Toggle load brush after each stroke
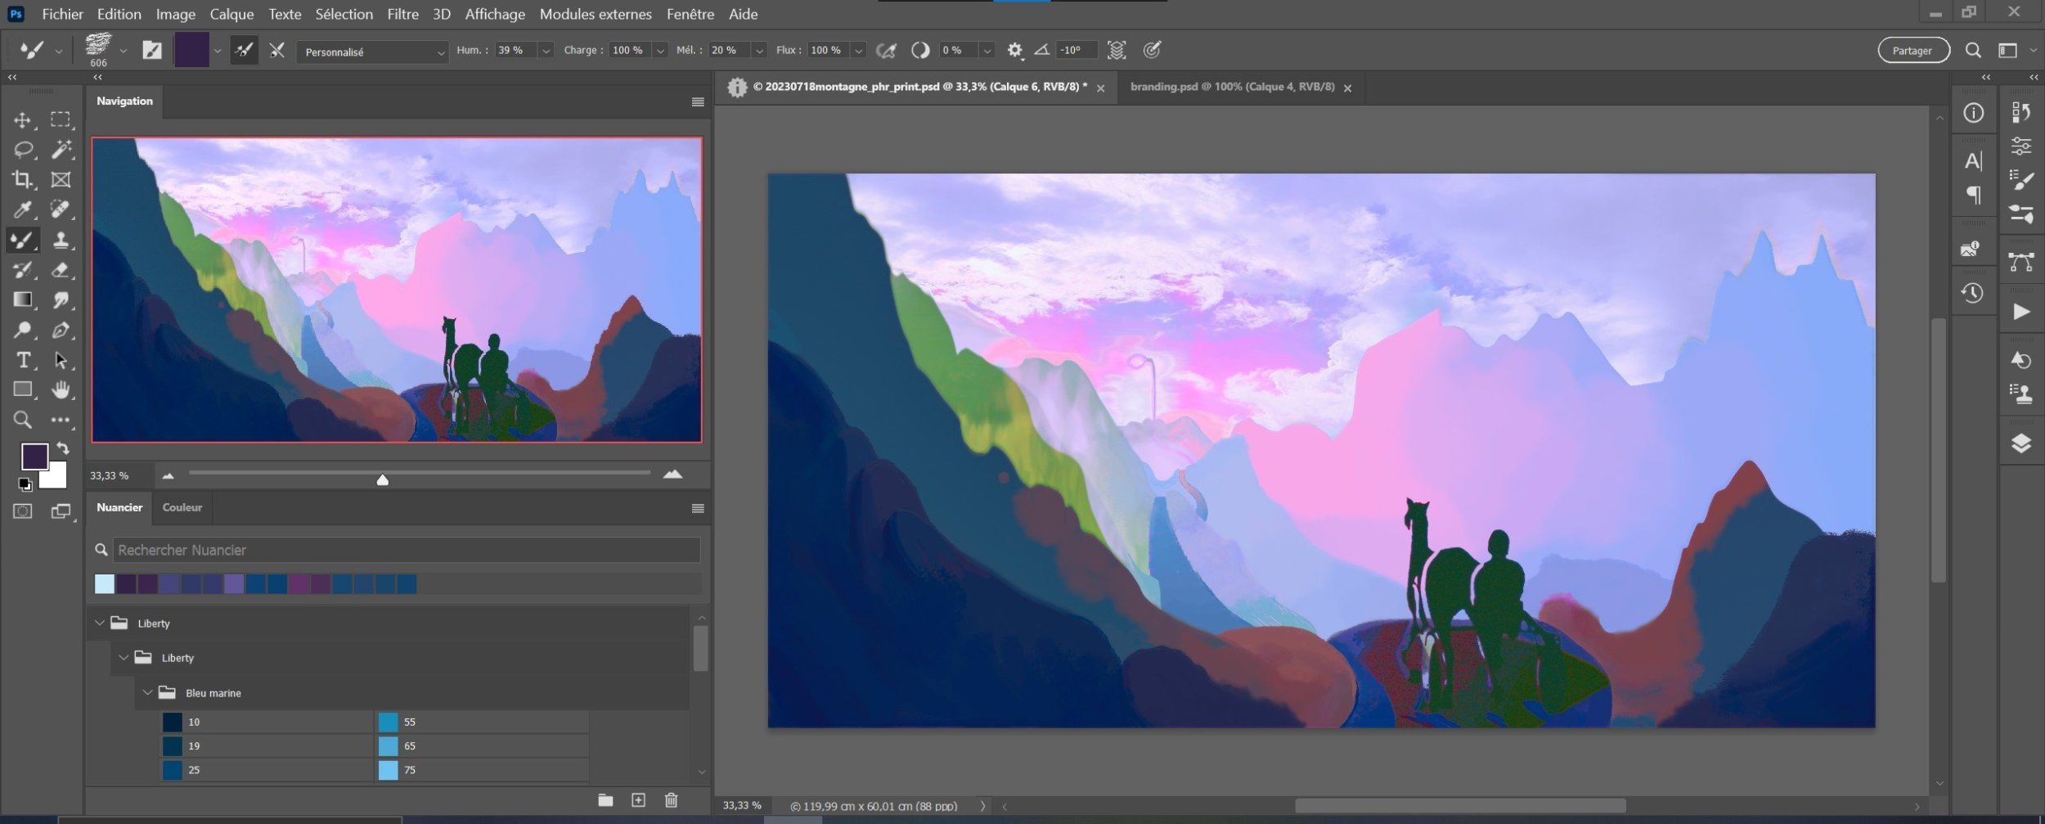The image size is (2045, 824). point(244,51)
